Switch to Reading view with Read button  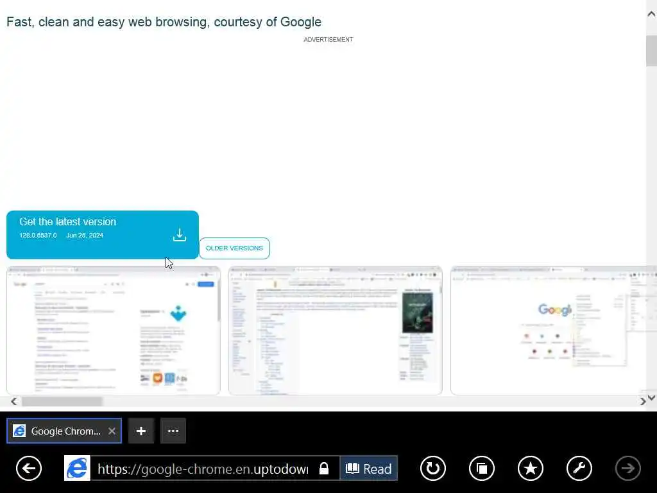click(369, 468)
